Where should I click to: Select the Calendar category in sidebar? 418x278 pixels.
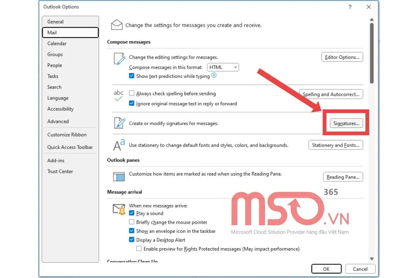[x=57, y=43]
